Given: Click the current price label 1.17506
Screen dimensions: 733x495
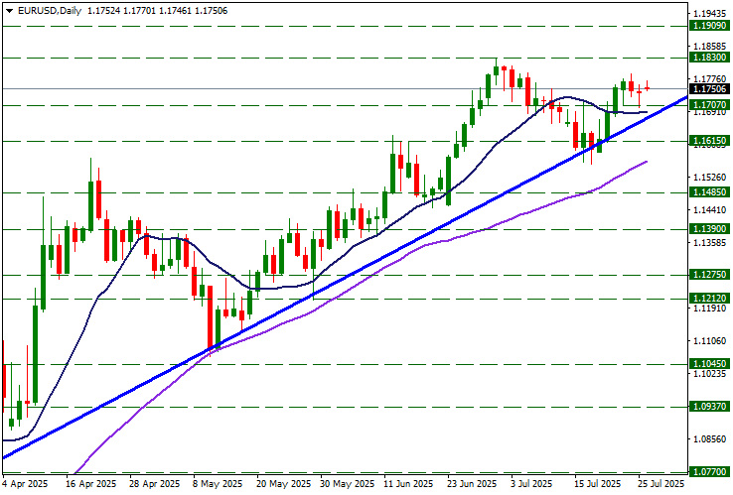Looking at the screenshot, I should pos(709,88).
